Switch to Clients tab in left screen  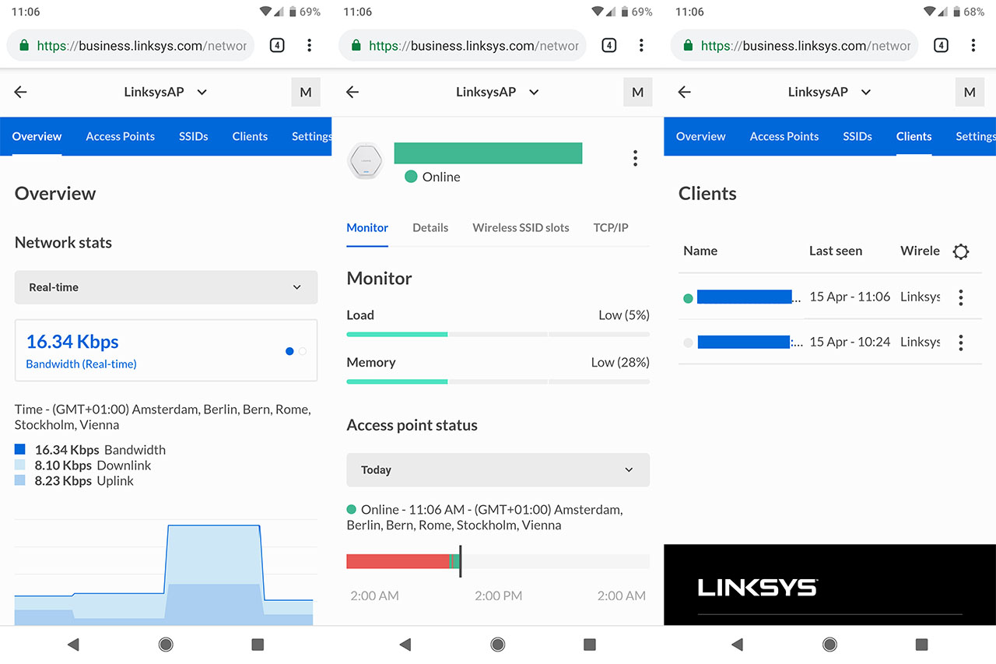(x=250, y=136)
